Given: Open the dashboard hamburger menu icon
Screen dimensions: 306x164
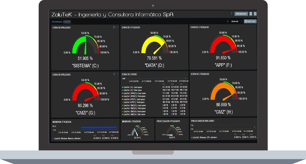Looking at the screenshot, I should point(251,14).
